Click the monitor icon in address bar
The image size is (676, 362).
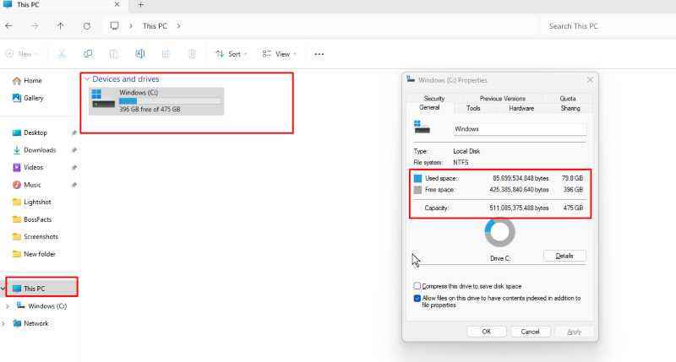coord(114,26)
